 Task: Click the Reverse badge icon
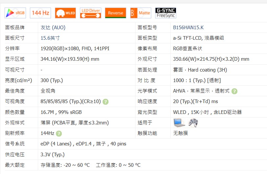pyautogui.click(x=115, y=13)
